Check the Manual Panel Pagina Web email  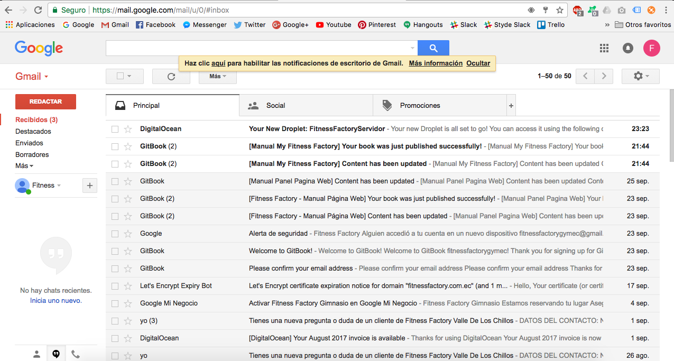coord(115,181)
